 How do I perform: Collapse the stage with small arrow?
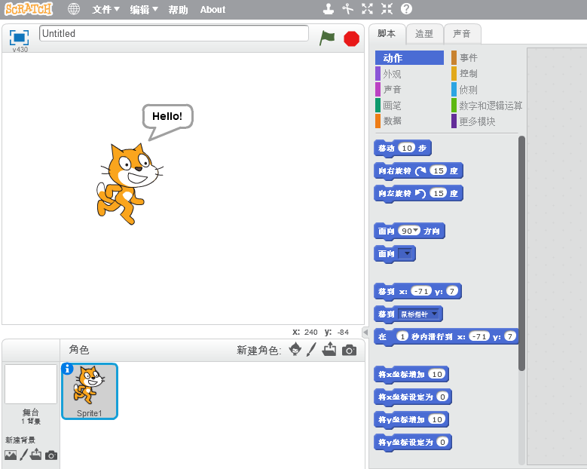[x=365, y=332]
